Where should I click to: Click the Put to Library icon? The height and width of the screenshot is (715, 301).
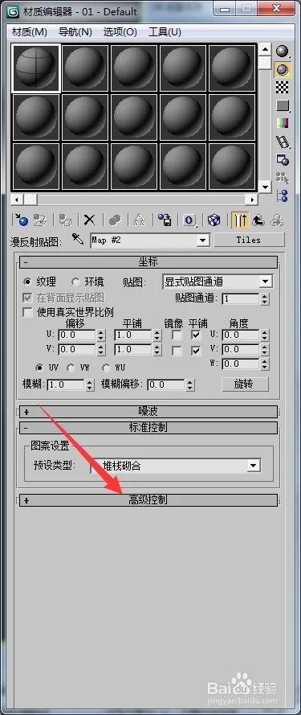tap(164, 220)
